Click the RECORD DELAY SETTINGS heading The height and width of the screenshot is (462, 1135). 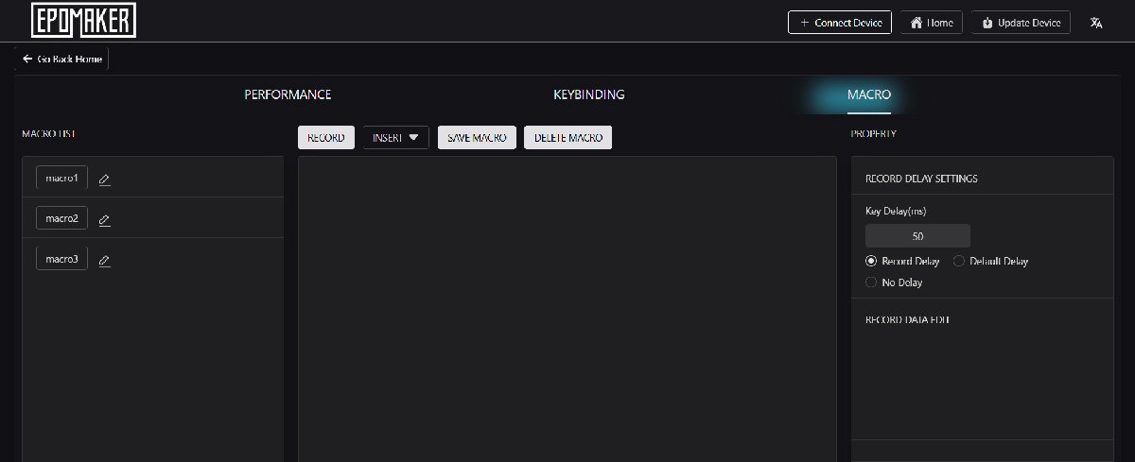(x=921, y=179)
